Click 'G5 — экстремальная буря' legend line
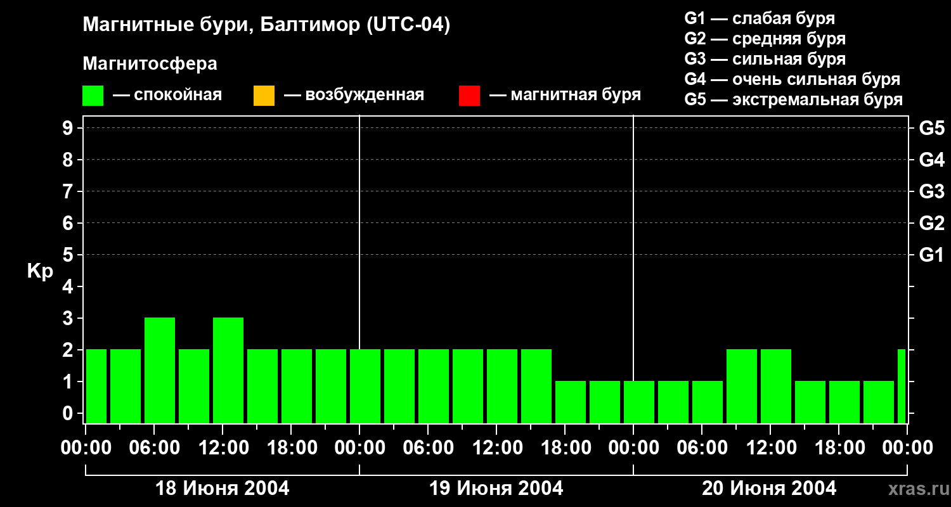 pos(794,99)
